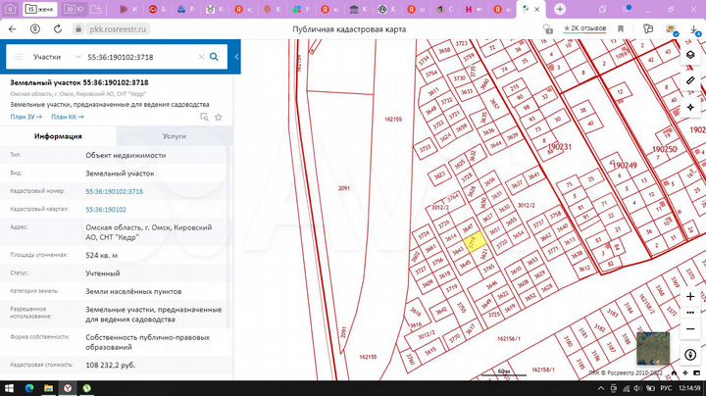Select the ruler measurement tool

pos(690,81)
